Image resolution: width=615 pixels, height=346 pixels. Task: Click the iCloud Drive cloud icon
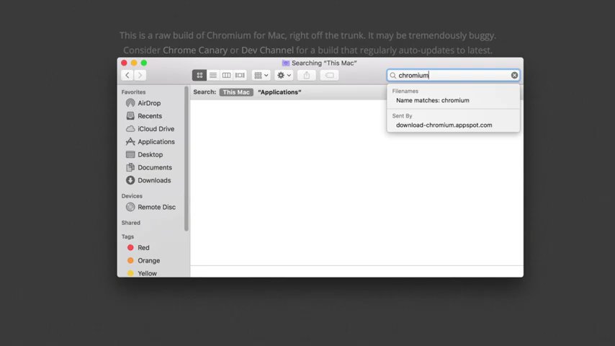coord(130,129)
